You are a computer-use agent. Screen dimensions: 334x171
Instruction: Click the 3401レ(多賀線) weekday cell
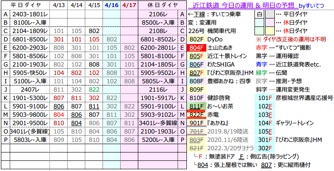(x=30, y=131)
